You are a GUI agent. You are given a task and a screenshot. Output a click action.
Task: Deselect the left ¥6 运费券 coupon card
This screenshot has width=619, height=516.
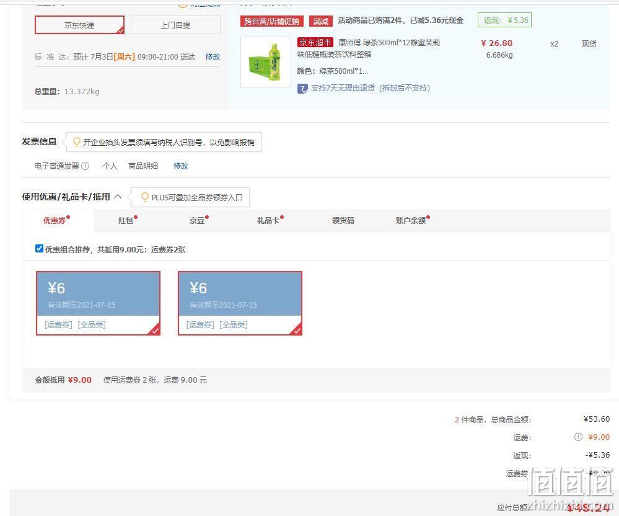tap(99, 303)
